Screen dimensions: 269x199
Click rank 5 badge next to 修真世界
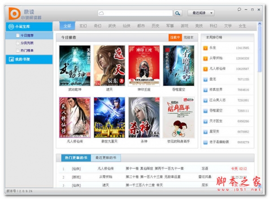point(205,90)
